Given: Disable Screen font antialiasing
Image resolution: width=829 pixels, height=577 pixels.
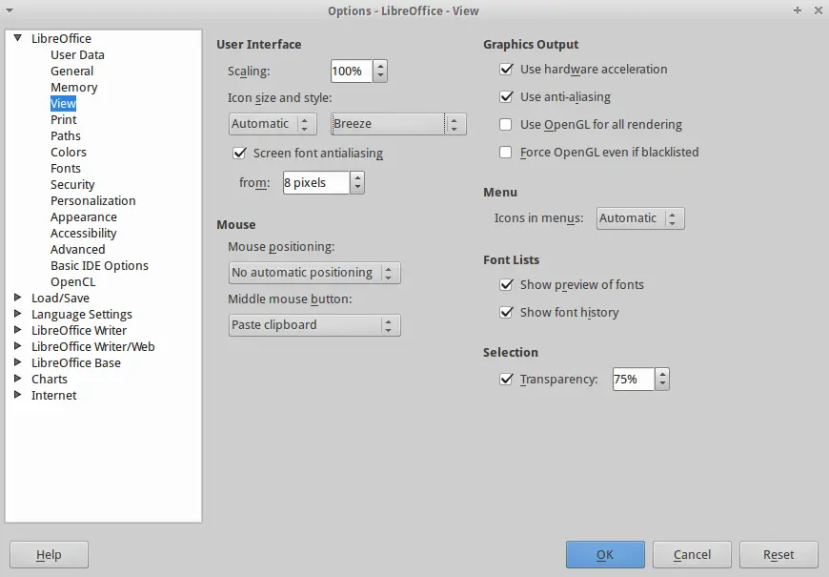Looking at the screenshot, I should pos(239,153).
